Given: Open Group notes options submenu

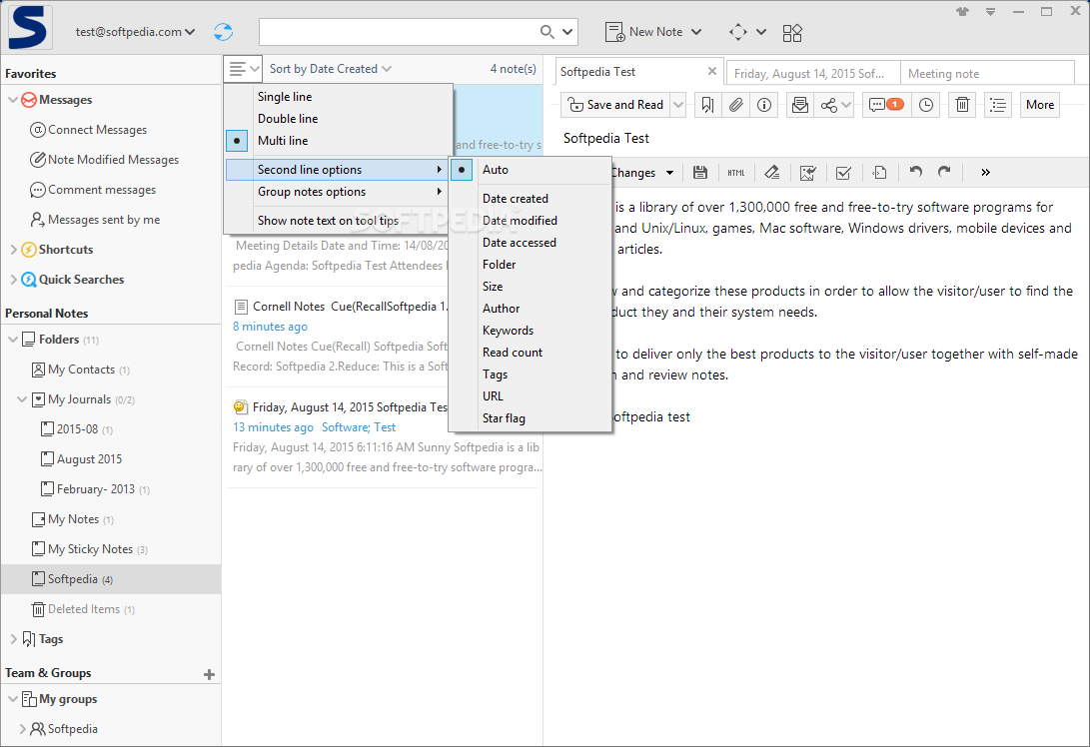Looking at the screenshot, I should [340, 192].
